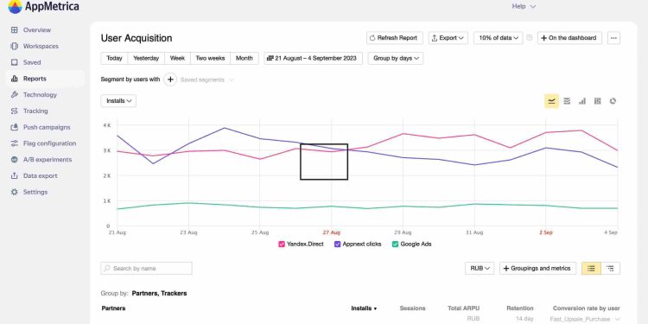The height and width of the screenshot is (324, 648).
Task: Switch to stacked area chart view
Action: [567, 101]
